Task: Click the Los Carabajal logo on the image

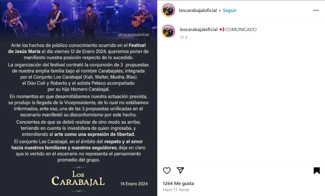Action: [x=78, y=179]
